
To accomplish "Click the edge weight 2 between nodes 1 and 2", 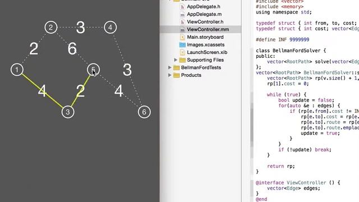I will click(34, 49).
